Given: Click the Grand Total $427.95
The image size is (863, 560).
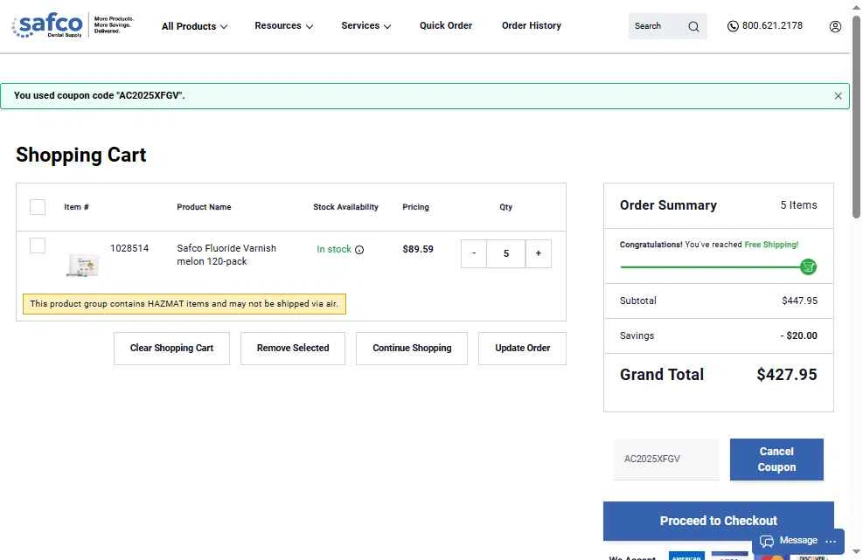Looking at the screenshot, I should (787, 375).
